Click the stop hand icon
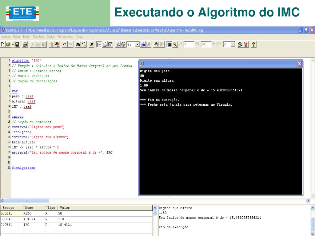This screenshot has width=315, height=236. coord(156,44)
